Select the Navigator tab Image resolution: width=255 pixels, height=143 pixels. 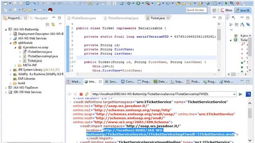[39, 18]
